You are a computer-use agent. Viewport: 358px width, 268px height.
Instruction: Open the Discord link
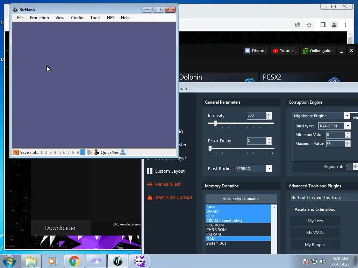pyautogui.click(x=256, y=51)
